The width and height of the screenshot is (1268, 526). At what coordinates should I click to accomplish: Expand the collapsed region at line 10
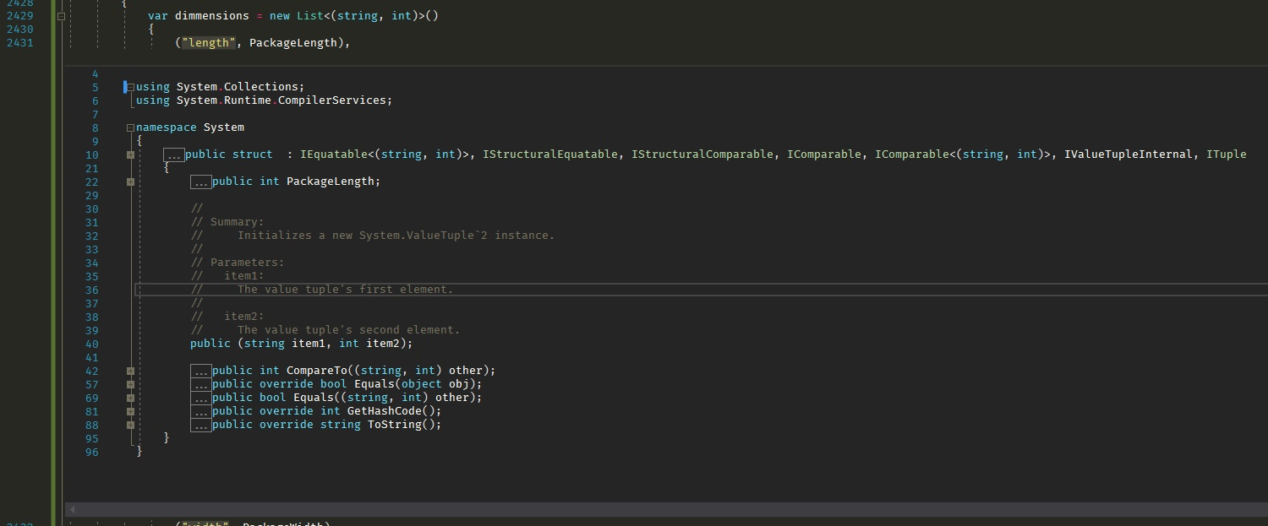pyautogui.click(x=131, y=154)
